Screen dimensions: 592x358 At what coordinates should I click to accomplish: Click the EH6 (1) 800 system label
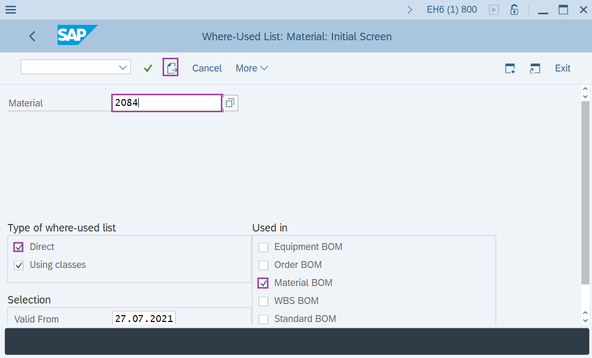452,9
